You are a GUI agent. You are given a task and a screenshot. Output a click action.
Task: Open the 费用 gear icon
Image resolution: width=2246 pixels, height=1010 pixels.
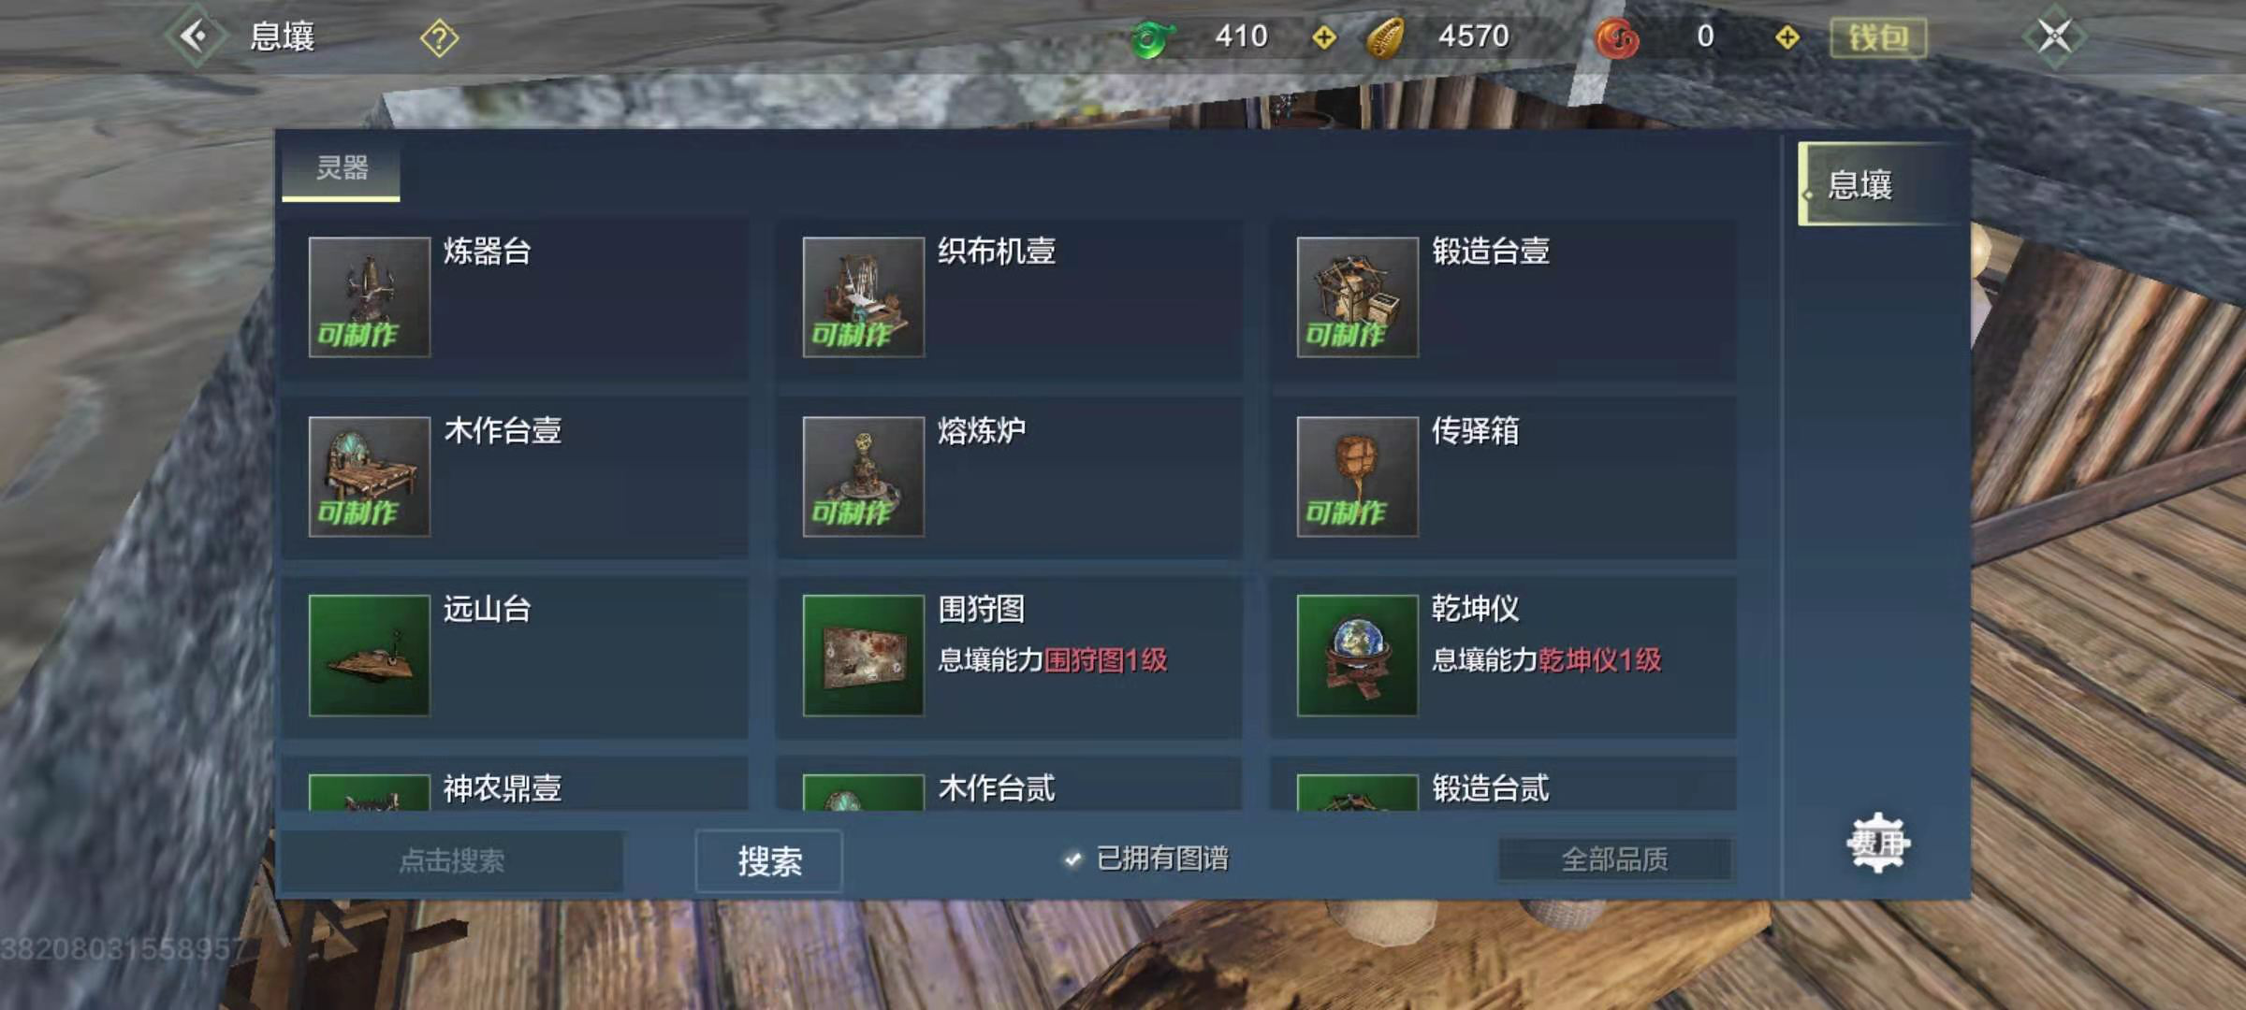coord(1878,843)
